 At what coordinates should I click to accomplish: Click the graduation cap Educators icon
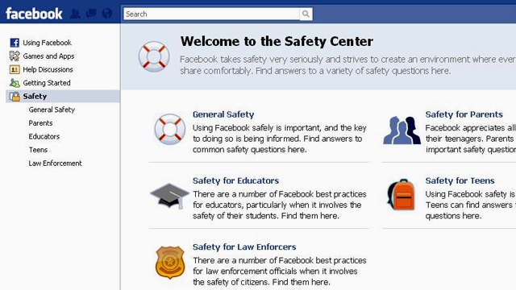(x=169, y=196)
